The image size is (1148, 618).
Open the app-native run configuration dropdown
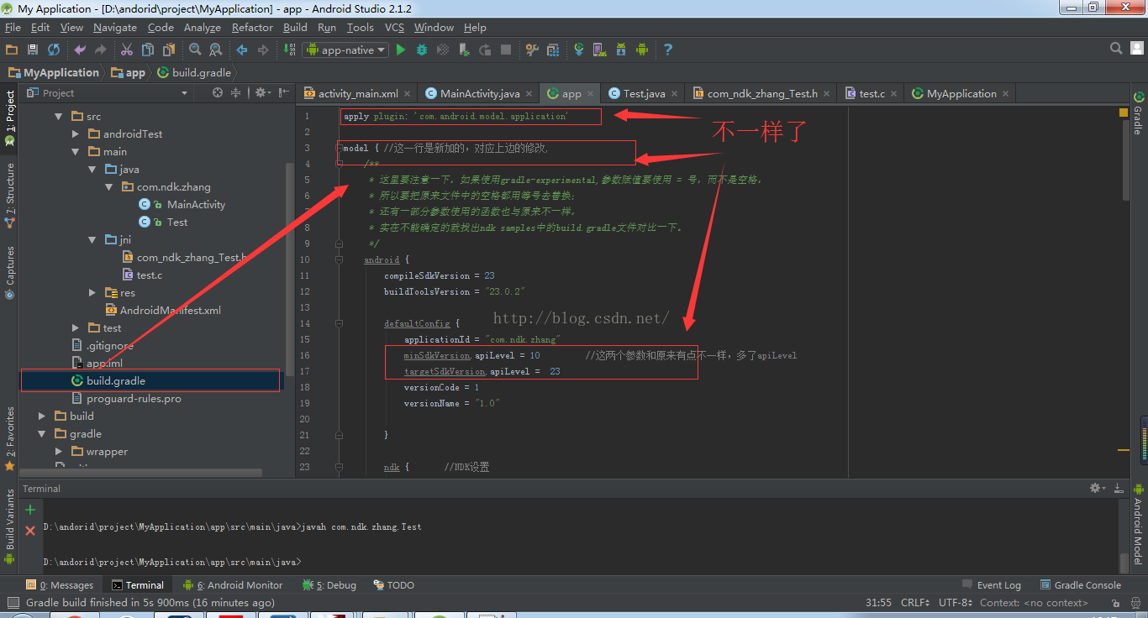(x=345, y=50)
